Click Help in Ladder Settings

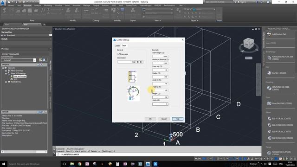177,119
